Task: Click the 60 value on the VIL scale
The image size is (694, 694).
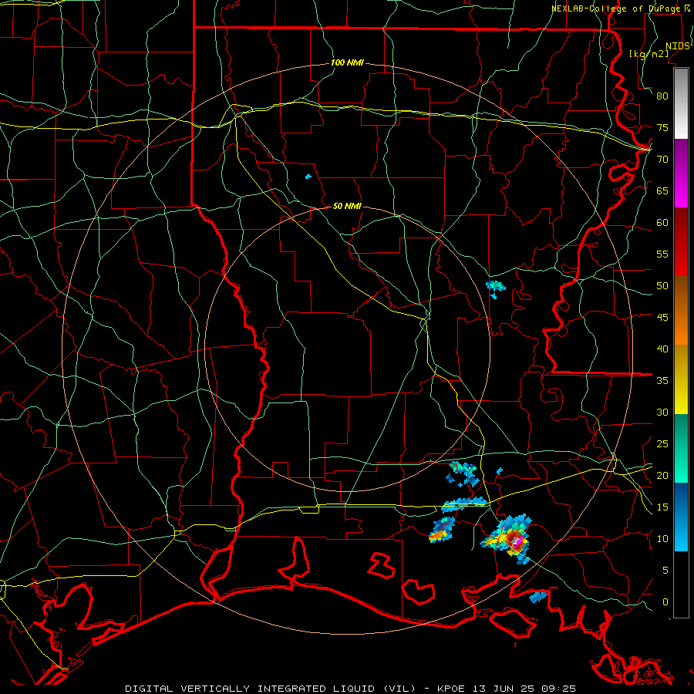Action: click(662, 223)
